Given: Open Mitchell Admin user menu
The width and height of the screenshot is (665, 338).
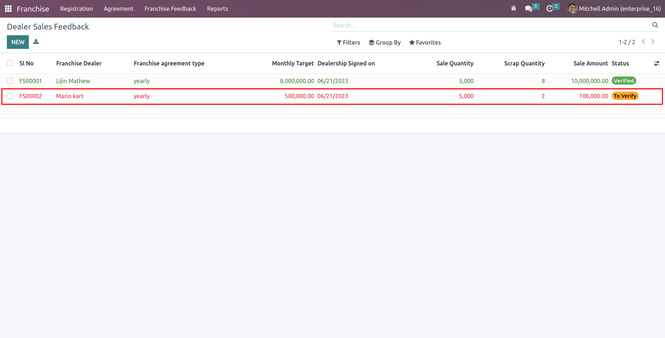Looking at the screenshot, I should [614, 9].
